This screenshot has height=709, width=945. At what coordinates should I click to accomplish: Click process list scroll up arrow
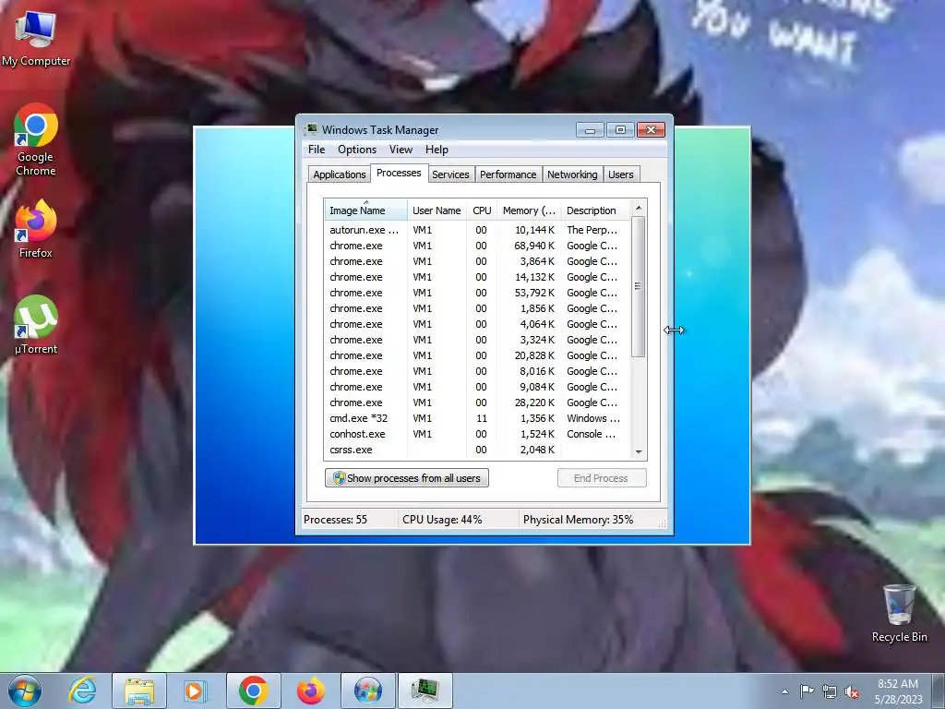[x=639, y=208]
